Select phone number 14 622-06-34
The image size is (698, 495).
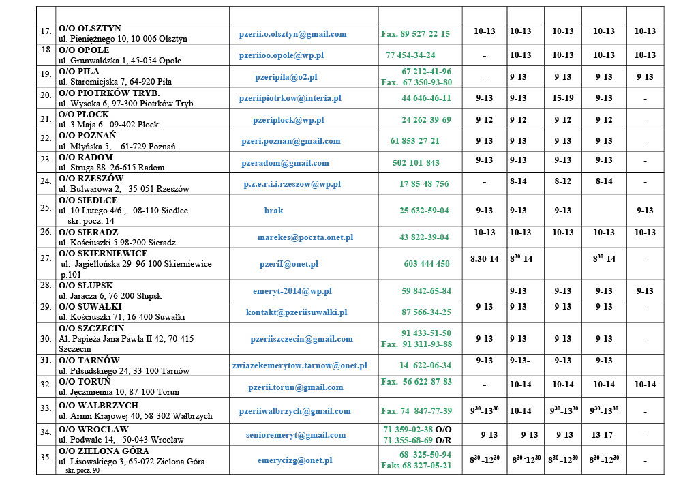(x=425, y=365)
